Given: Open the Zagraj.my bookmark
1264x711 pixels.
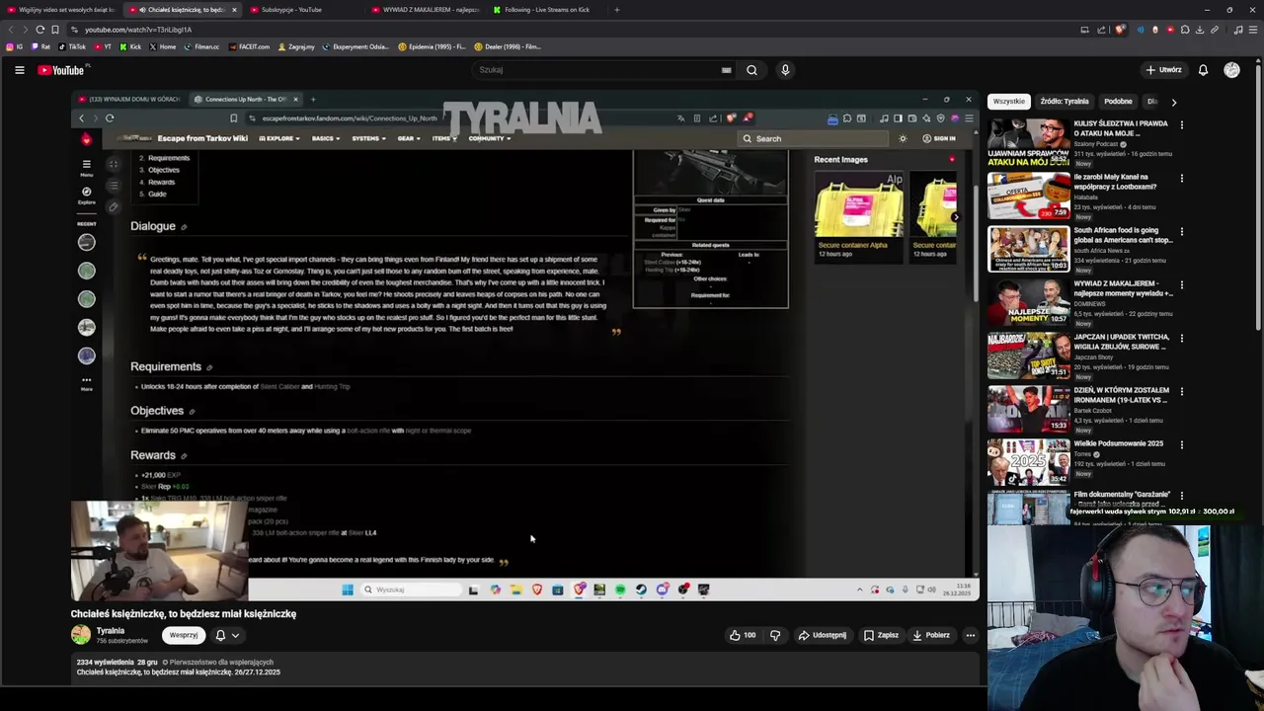Looking at the screenshot, I should pos(296,46).
